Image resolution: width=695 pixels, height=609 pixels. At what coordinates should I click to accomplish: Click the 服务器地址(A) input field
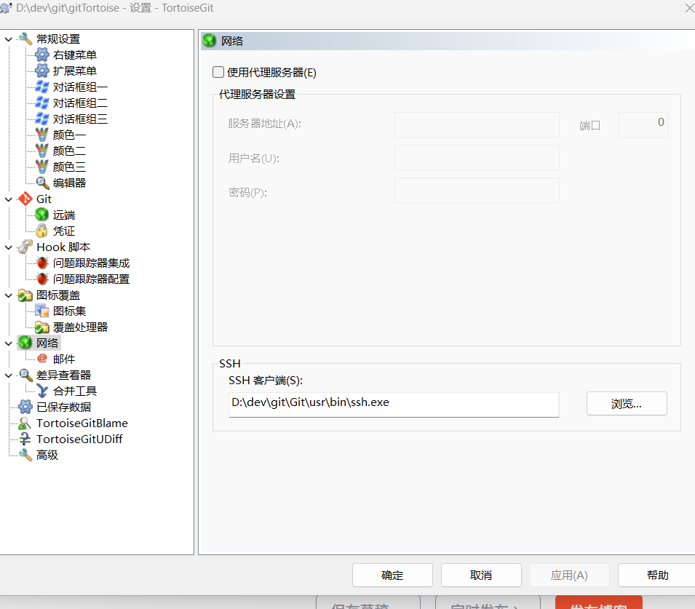(477, 124)
